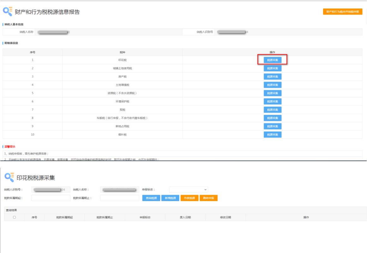Image resolution: width=367 pixels, height=253 pixels.
Task: Click the 跳转申报 button
Action: click(x=208, y=198)
